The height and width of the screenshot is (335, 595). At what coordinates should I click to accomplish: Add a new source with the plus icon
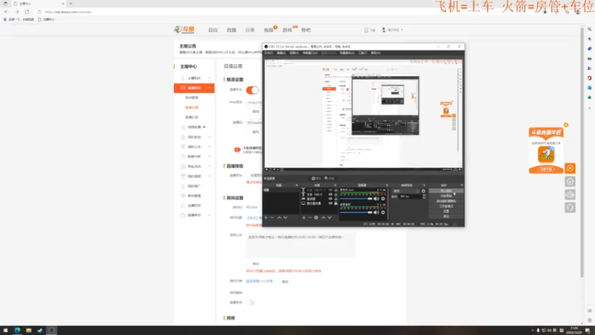303,217
